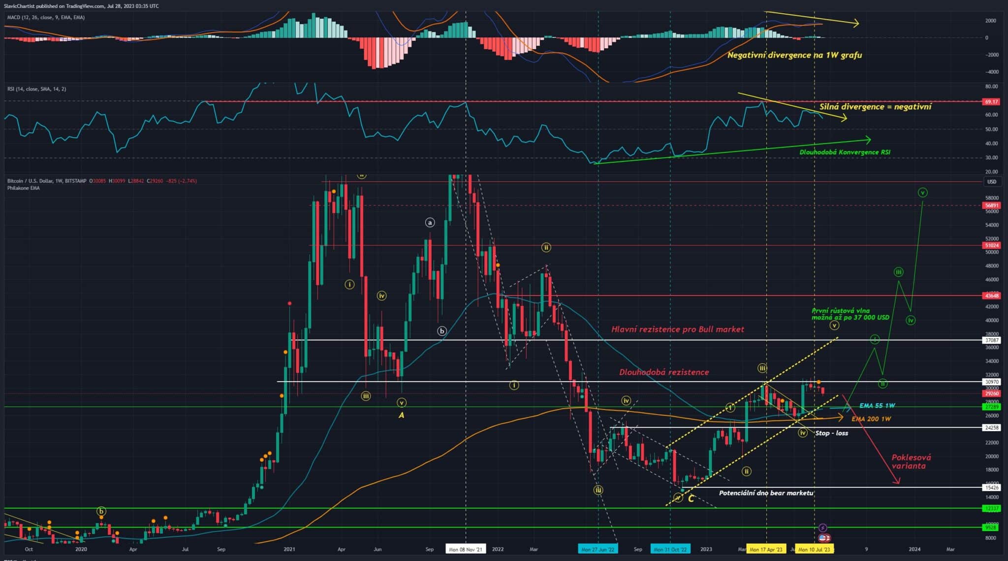Click the BITSTAMP exchange name in chart title
The height and width of the screenshot is (561, 1008).
(75, 181)
